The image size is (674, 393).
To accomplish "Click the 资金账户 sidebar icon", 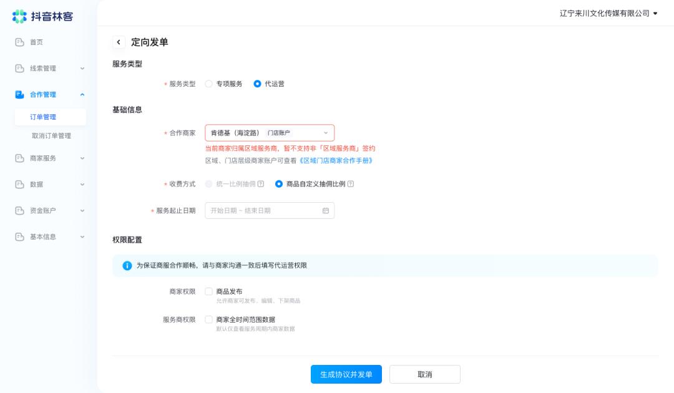I will [19, 211].
